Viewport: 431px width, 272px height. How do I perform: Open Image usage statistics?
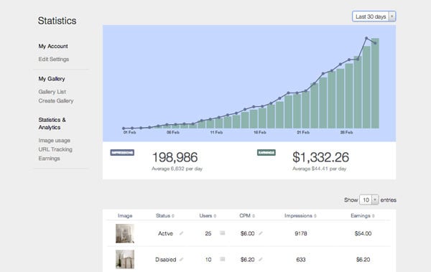tap(54, 141)
